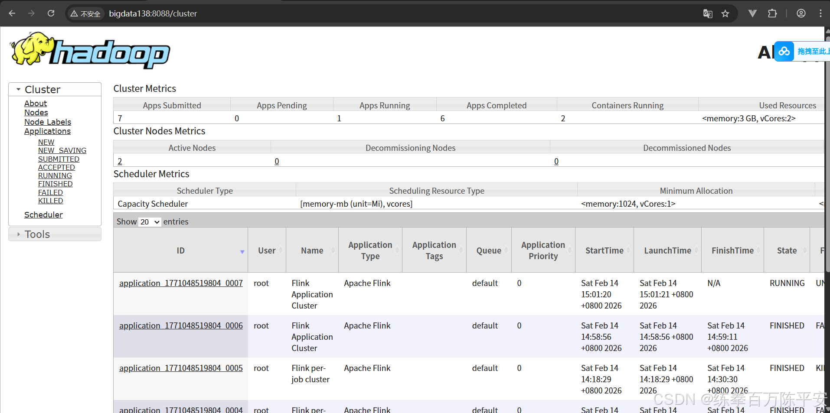
Task: Open the Show entries dropdown
Action: (150, 222)
